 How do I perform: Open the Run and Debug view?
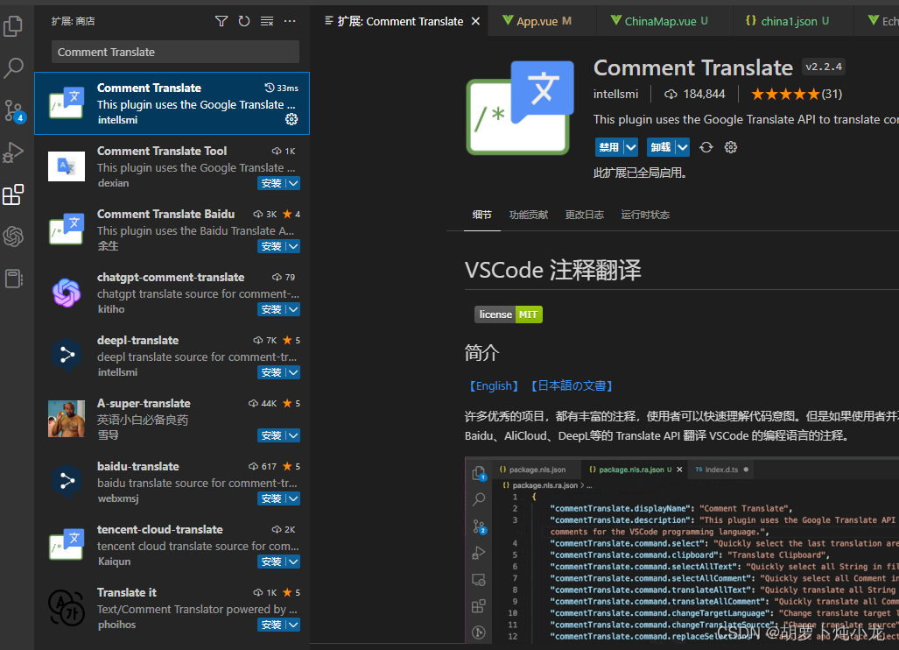click(13, 152)
